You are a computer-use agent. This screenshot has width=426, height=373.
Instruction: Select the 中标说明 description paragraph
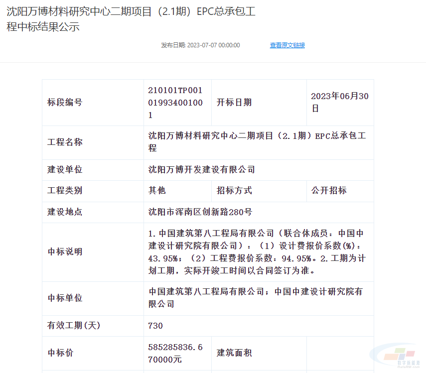(x=257, y=252)
